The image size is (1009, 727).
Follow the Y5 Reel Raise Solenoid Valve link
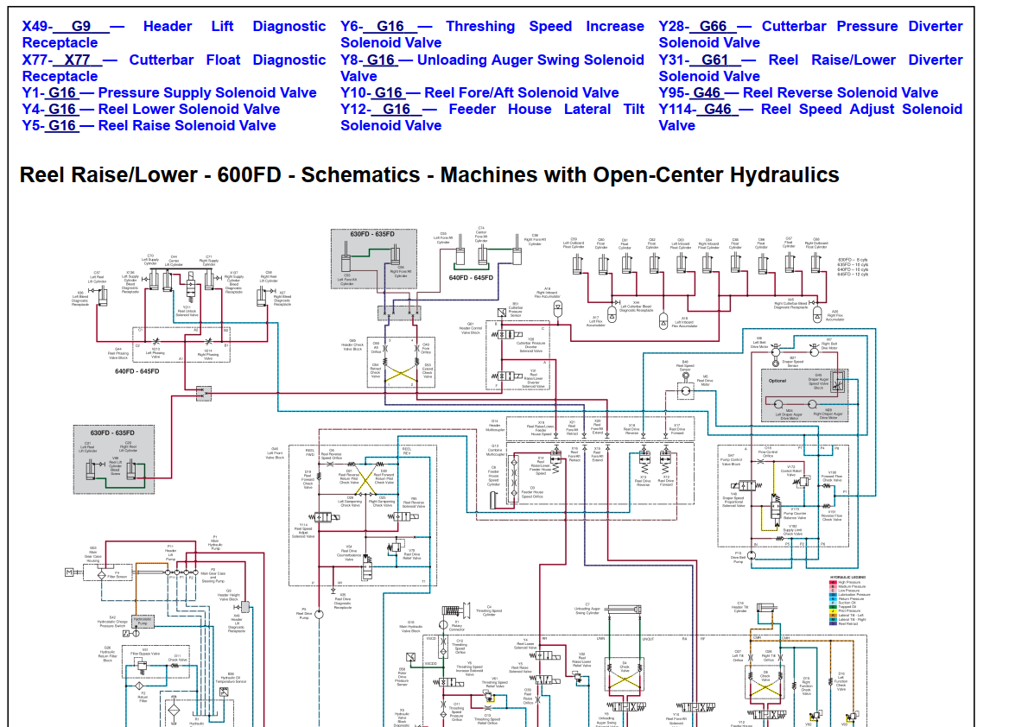(149, 125)
